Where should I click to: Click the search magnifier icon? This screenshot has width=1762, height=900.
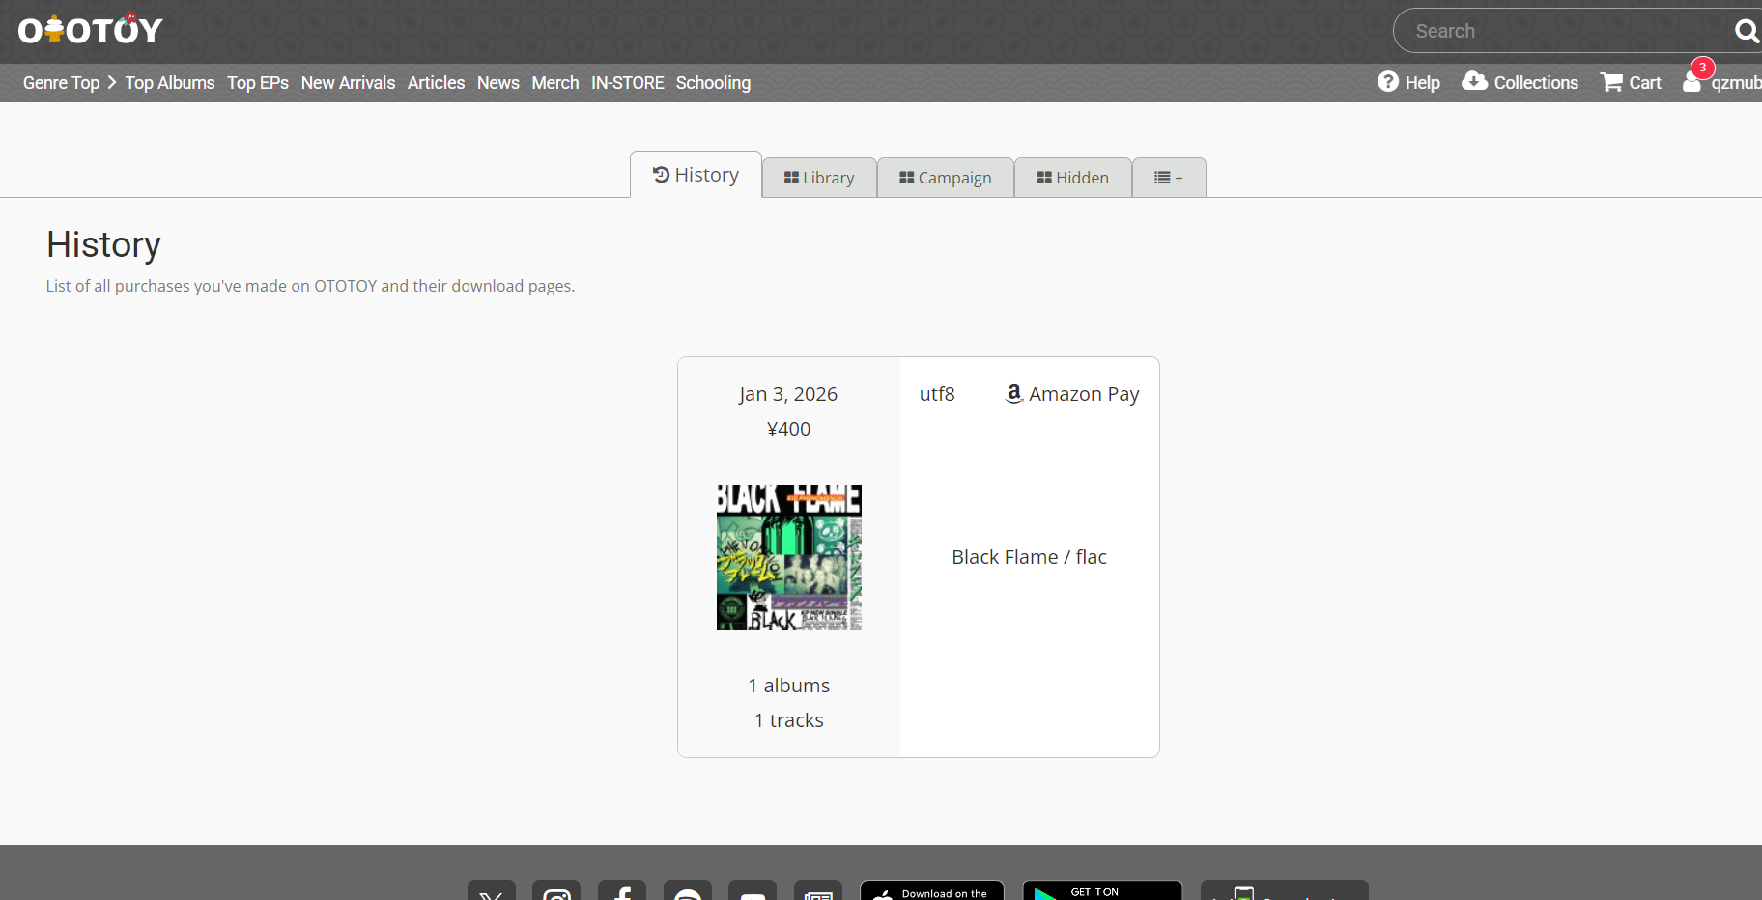(1746, 31)
